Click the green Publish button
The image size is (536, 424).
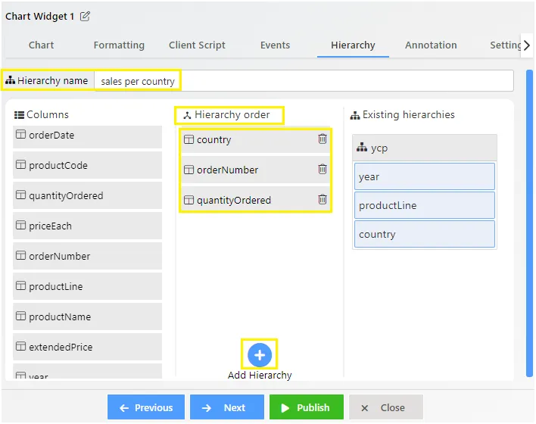pyautogui.click(x=307, y=407)
